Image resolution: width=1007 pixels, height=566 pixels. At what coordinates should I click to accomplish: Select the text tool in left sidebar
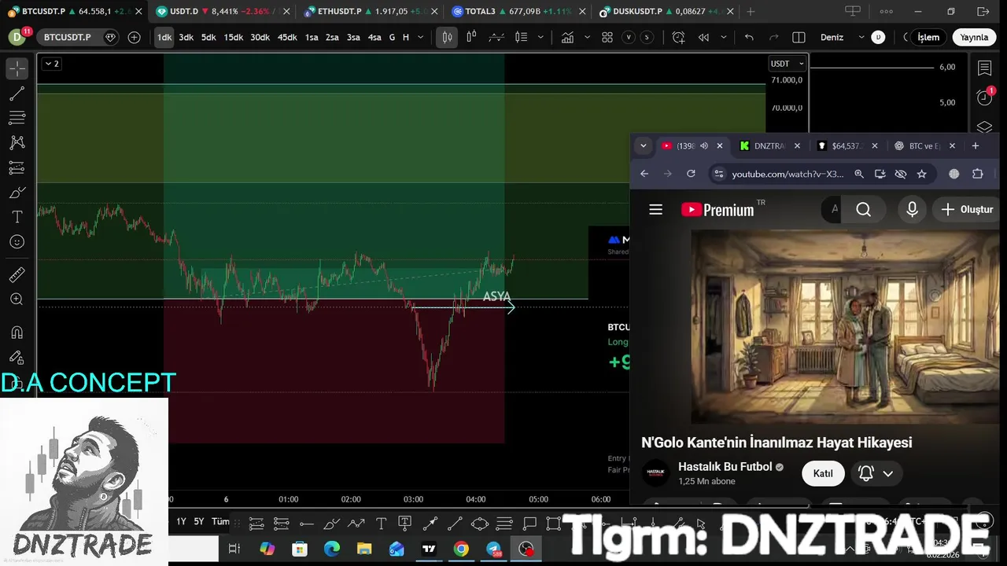coord(17,217)
